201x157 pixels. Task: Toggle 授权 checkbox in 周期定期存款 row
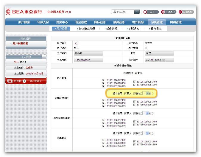pyautogui.click(x=135, y=114)
